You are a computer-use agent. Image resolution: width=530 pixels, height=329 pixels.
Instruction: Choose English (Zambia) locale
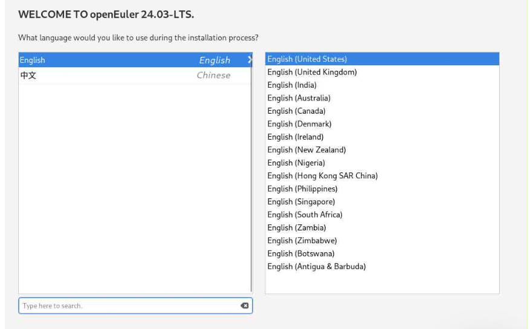click(x=382, y=227)
